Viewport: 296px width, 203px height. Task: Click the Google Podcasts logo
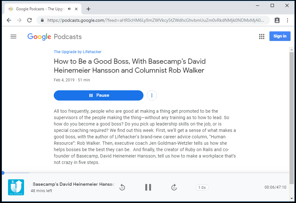click(x=54, y=37)
